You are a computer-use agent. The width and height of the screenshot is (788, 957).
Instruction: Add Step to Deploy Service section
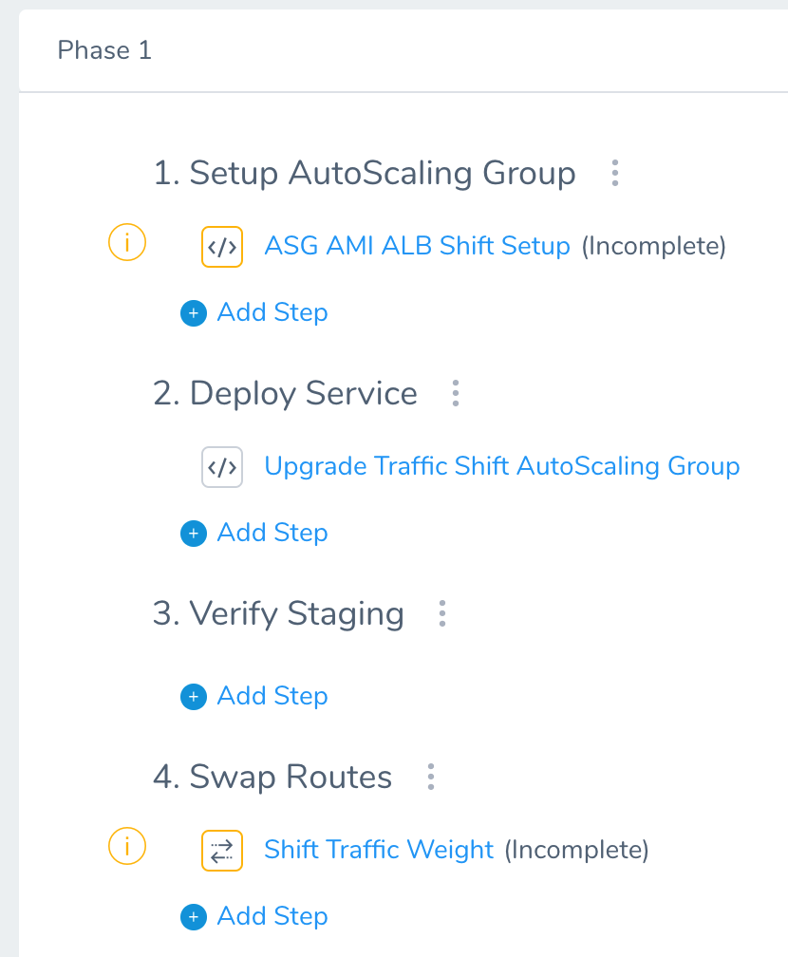click(x=272, y=533)
